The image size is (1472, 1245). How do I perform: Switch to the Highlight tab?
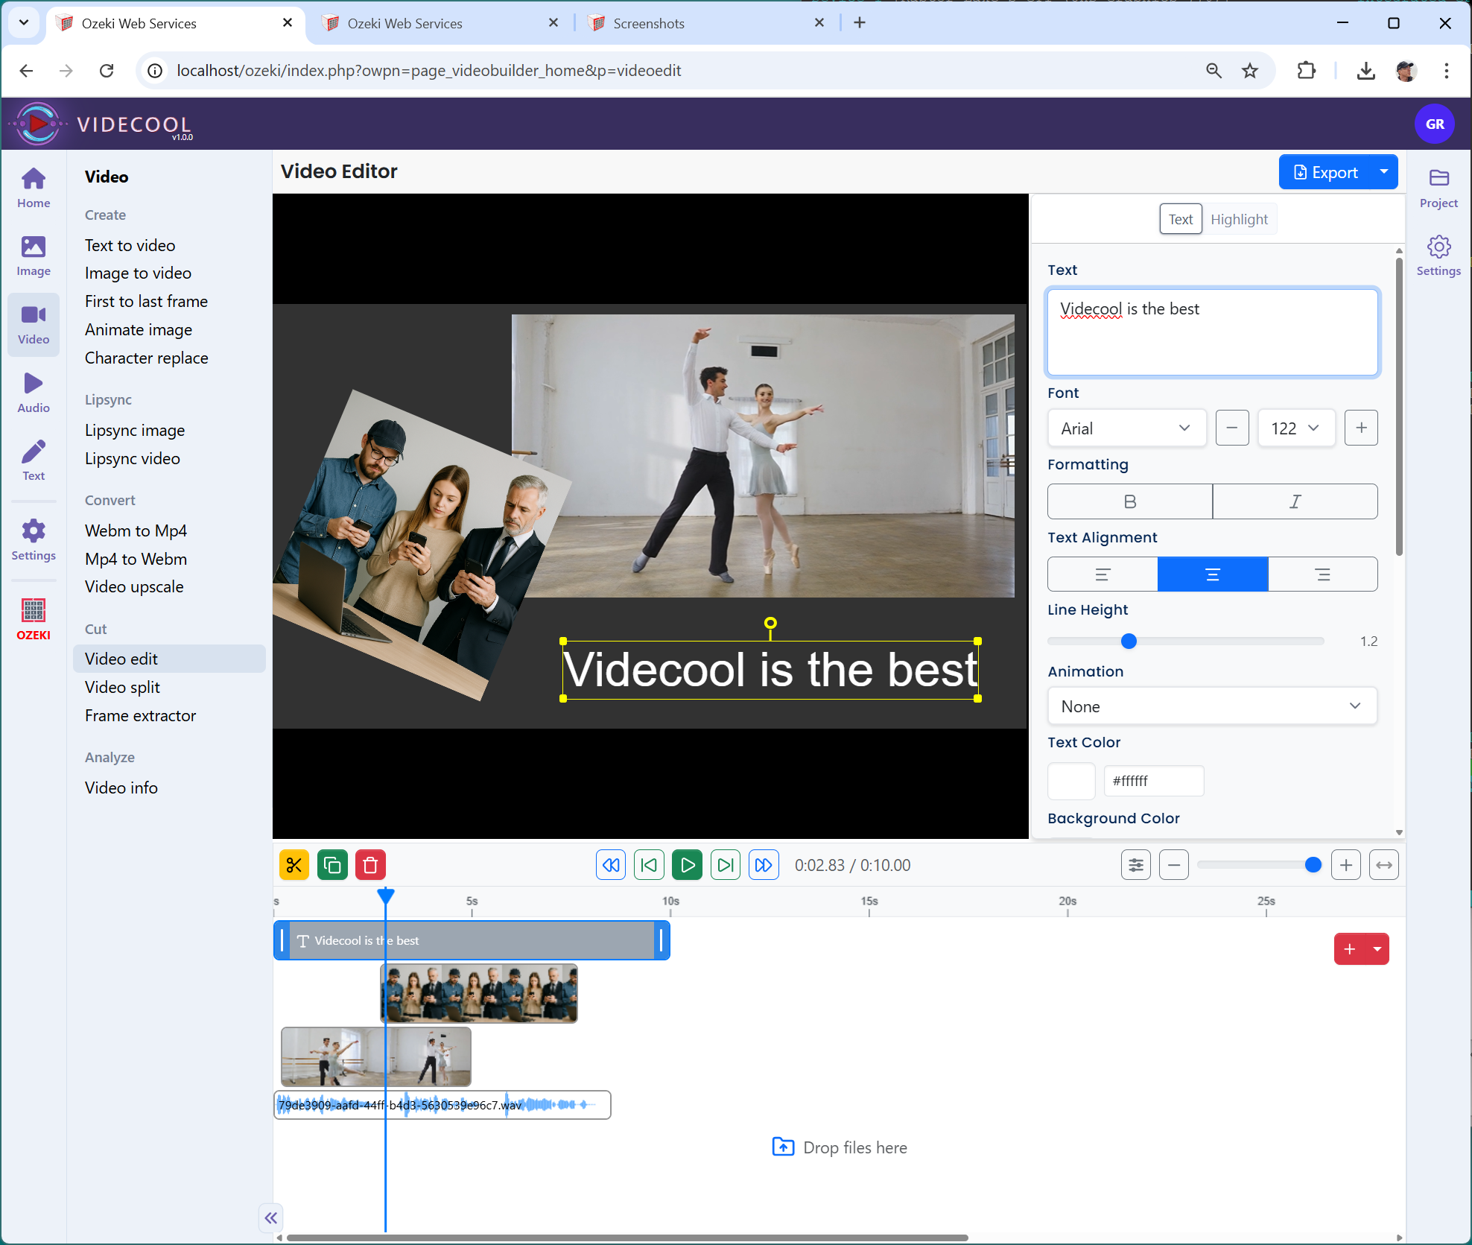tap(1239, 219)
